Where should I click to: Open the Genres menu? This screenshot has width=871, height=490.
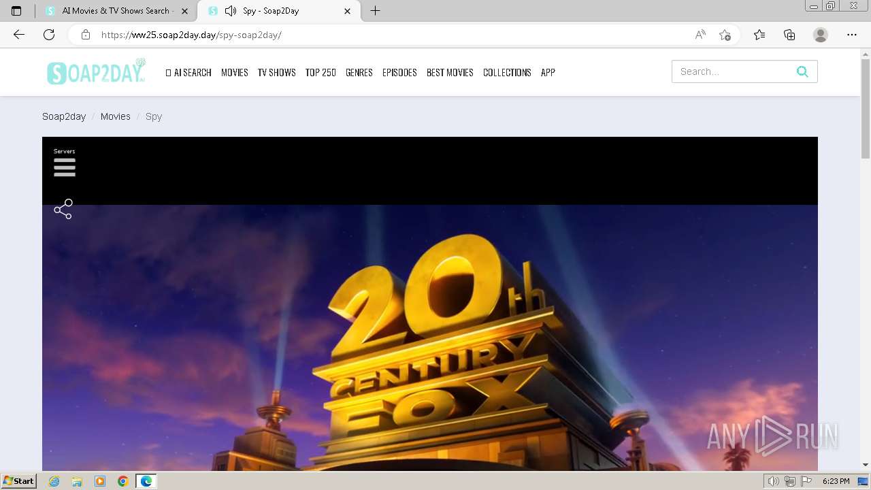(x=359, y=72)
